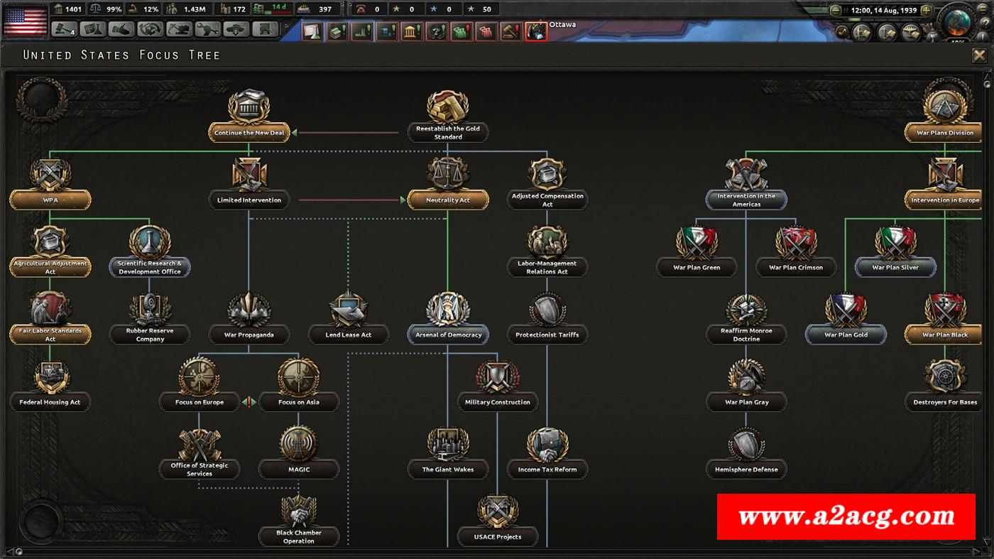Increase game speed with plus button

click(x=926, y=11)
